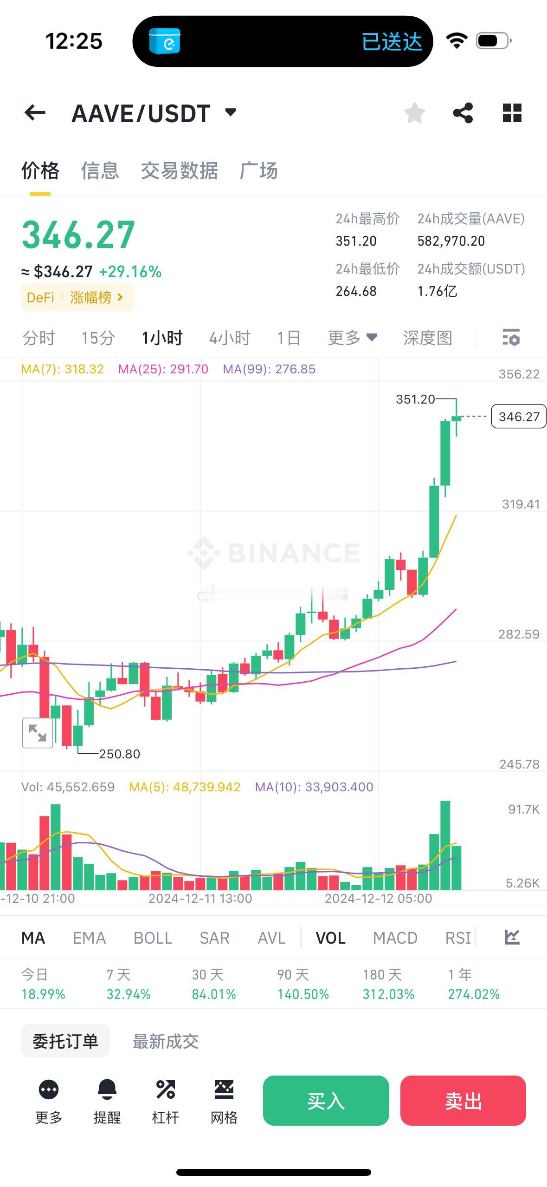Open the grid layout icon
Screen dimensions: 547x1187
pyautogui.click(x=512, y=113)
